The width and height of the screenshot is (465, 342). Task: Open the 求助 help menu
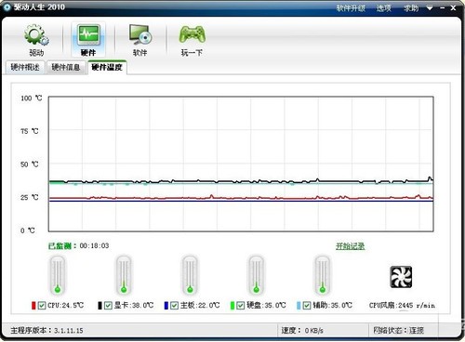tap(411, 8)
